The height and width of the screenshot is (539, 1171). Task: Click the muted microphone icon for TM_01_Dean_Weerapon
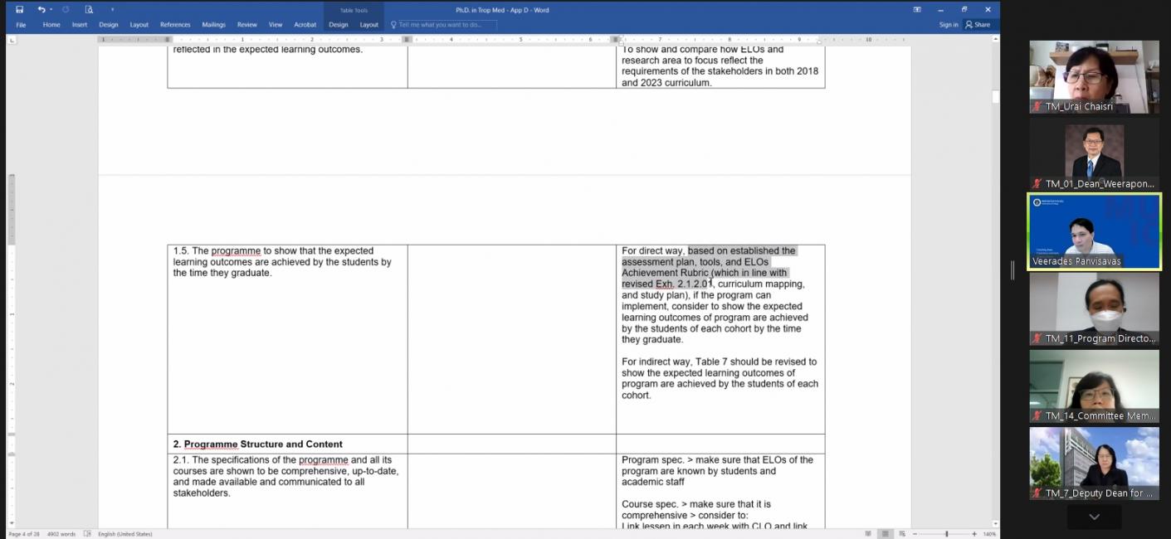click(x=1037, y=184)
